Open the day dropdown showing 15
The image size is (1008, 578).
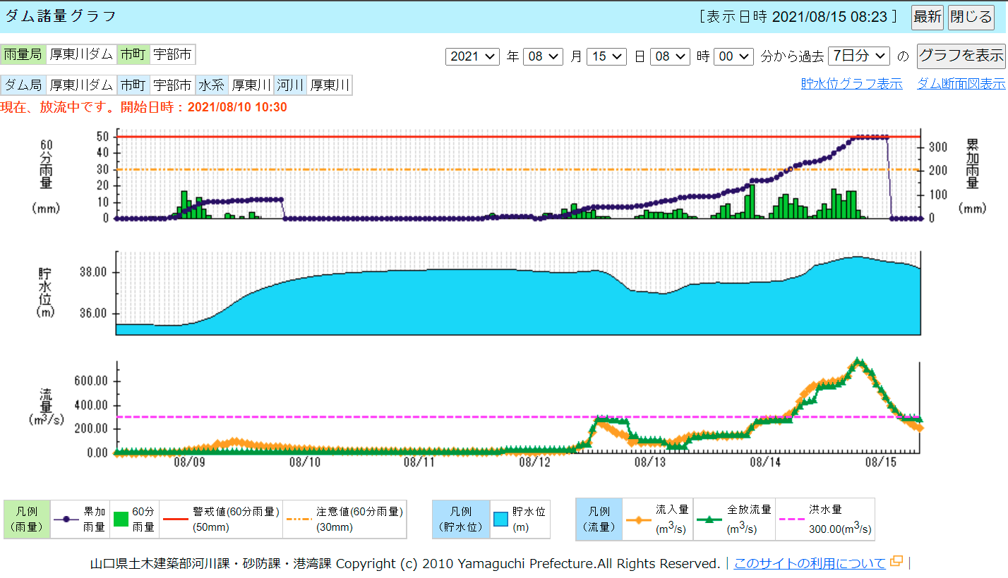click(x=606, y=56)
